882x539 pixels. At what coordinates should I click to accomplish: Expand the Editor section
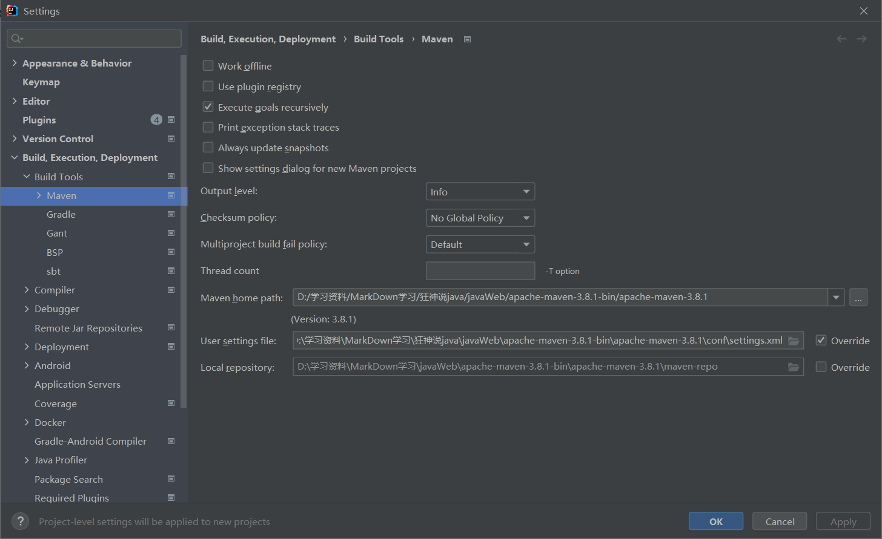coord(15,101)
